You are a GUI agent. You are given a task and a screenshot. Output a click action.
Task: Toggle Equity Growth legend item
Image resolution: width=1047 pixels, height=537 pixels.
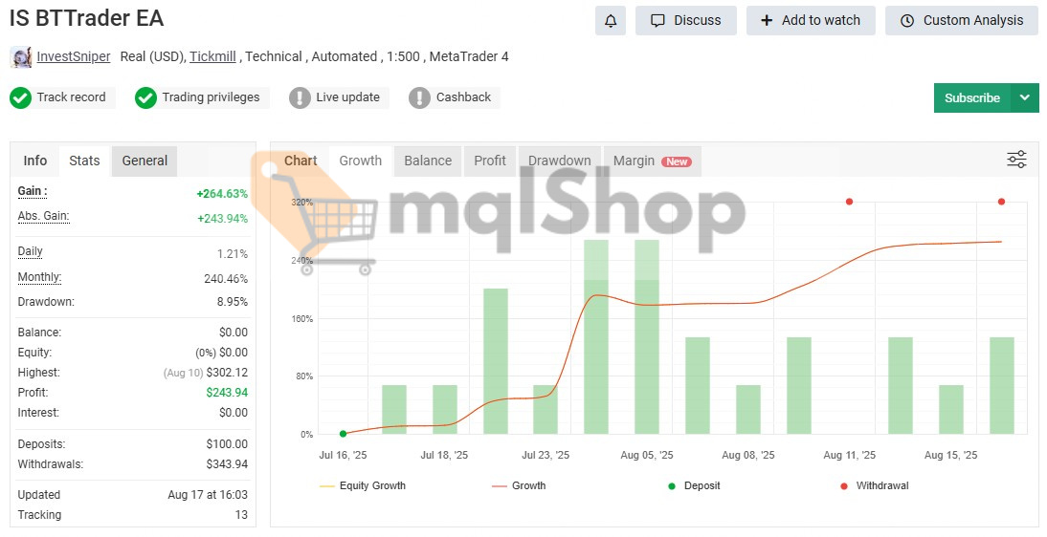coord(363,485)
